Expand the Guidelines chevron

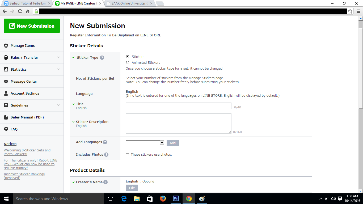(58, 105)
